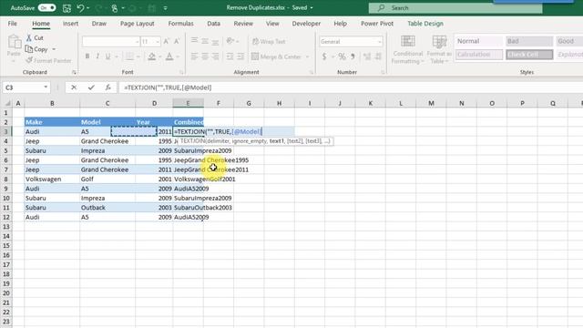583x328 pixels.
Task: Open the font size dropdown
Action: [158, 42]
